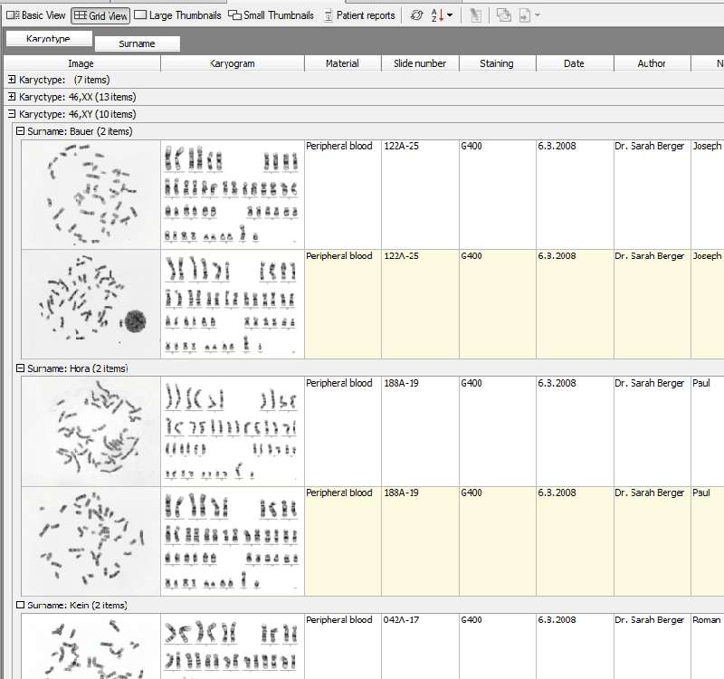Select slide number 122A-25 in highlighted Bauer row
Image resolution: width=724 pixels, height=679 pixels.
point(401,256)
